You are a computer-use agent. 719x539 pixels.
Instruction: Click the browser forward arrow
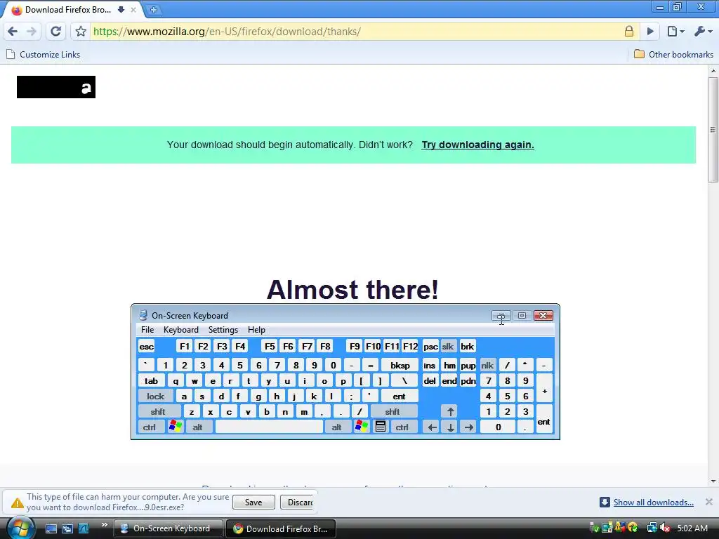pyautogui.click(x=32, y=31)
